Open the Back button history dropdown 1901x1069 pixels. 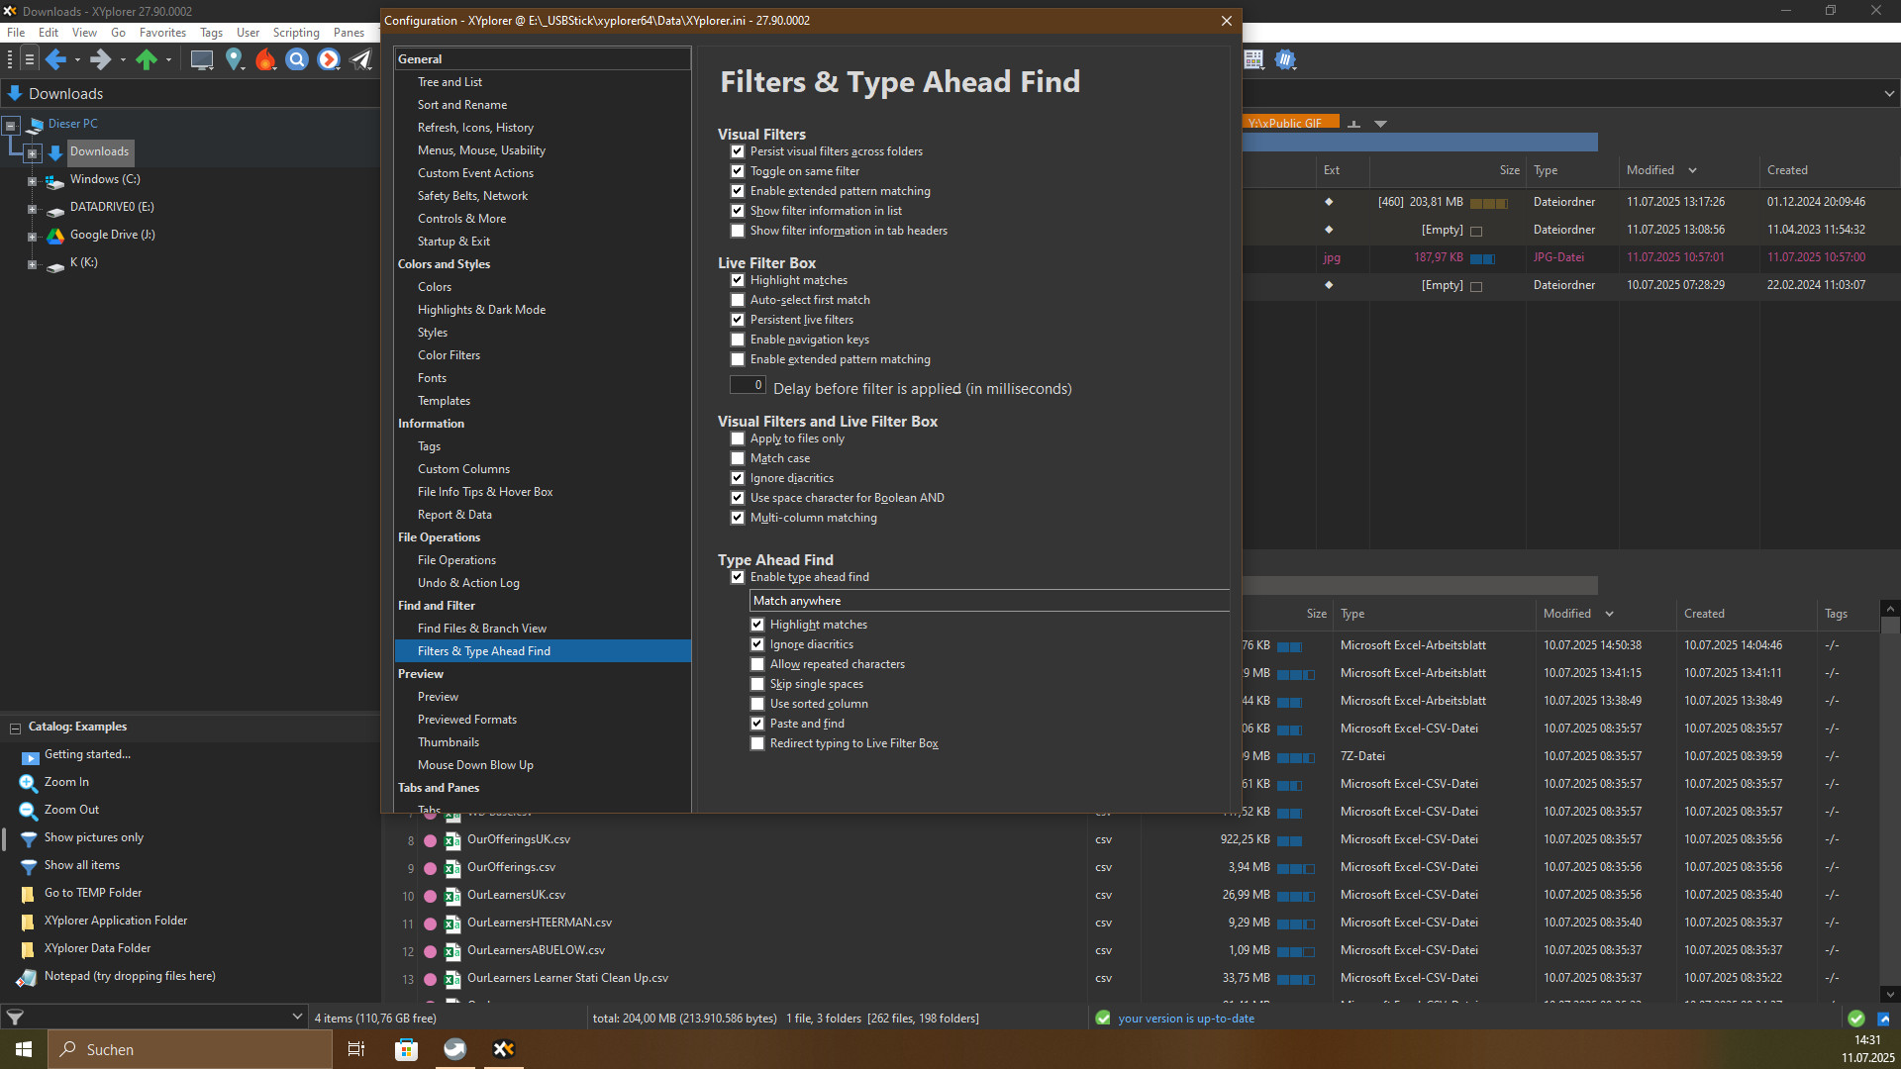(77, 60)
